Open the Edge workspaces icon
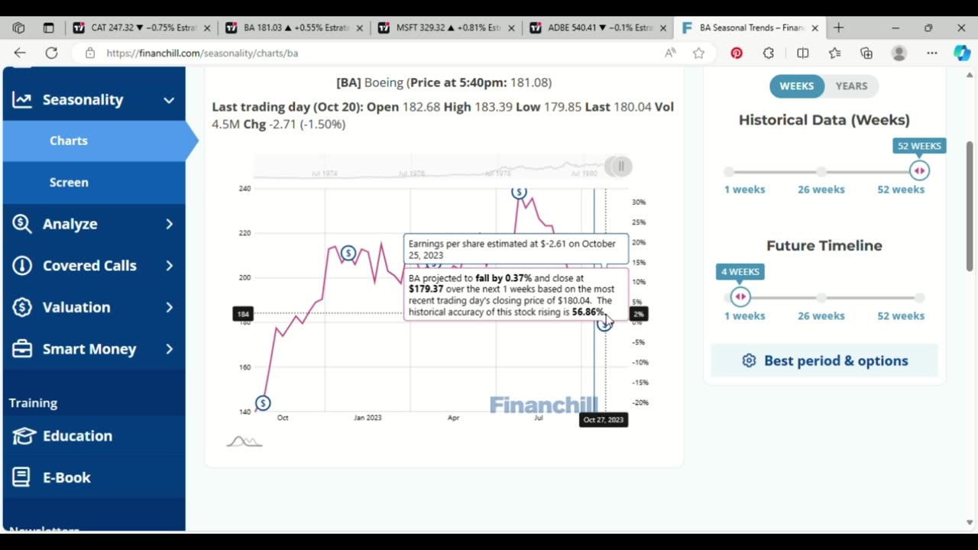 pyautogui.click(x=19, y=27)
